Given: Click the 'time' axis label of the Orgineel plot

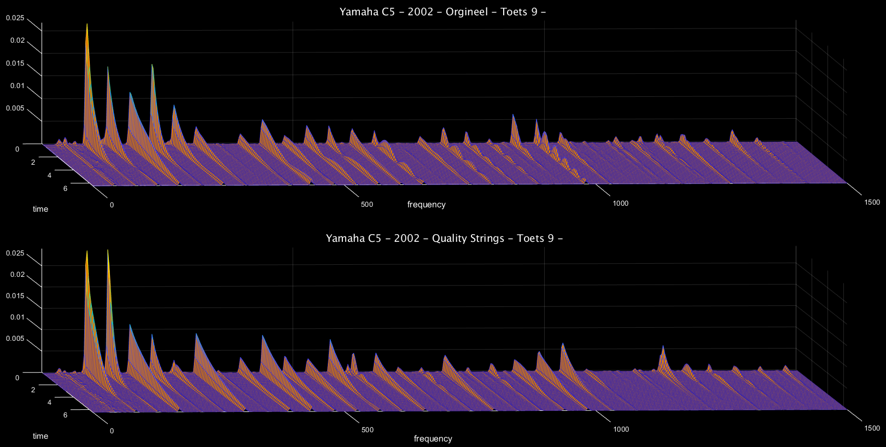Looking at the screenshot, I should (x=40, y=209).
